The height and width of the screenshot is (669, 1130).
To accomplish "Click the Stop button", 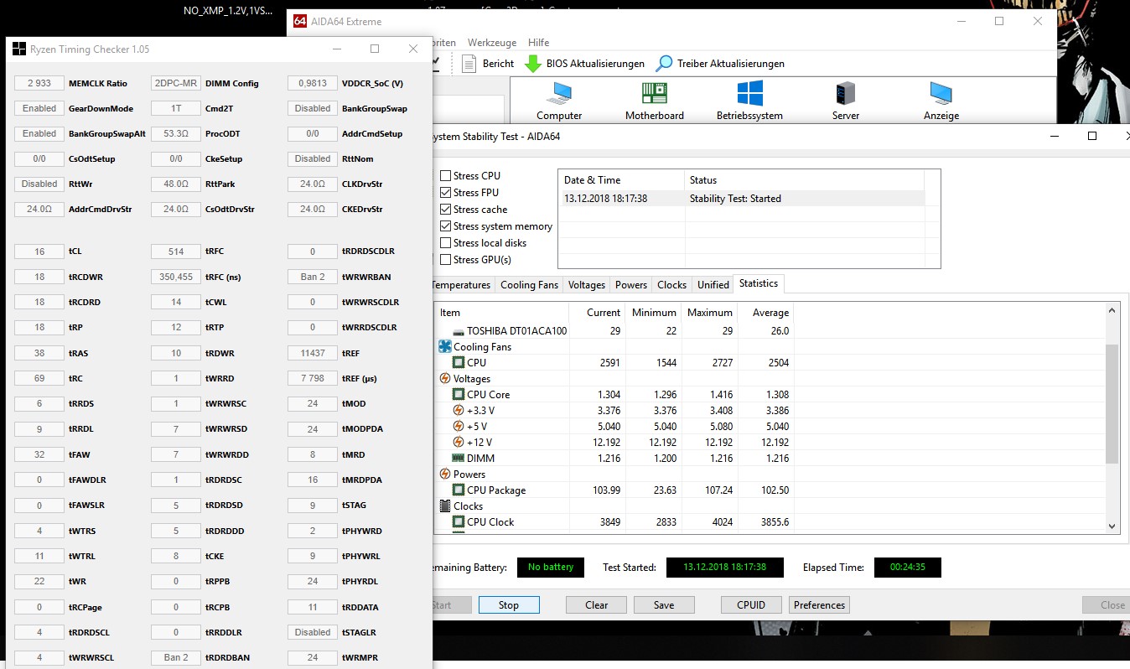I will pyautogui.click(x=509, y=604).
